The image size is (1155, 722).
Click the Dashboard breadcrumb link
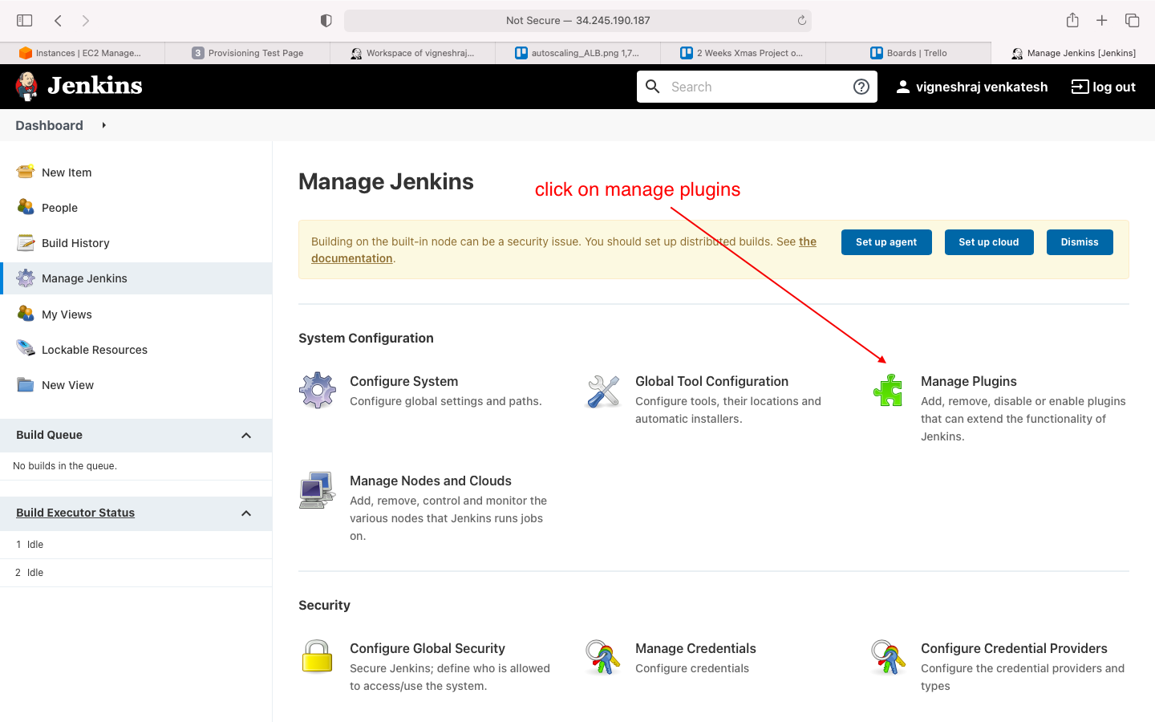point(49,125)
